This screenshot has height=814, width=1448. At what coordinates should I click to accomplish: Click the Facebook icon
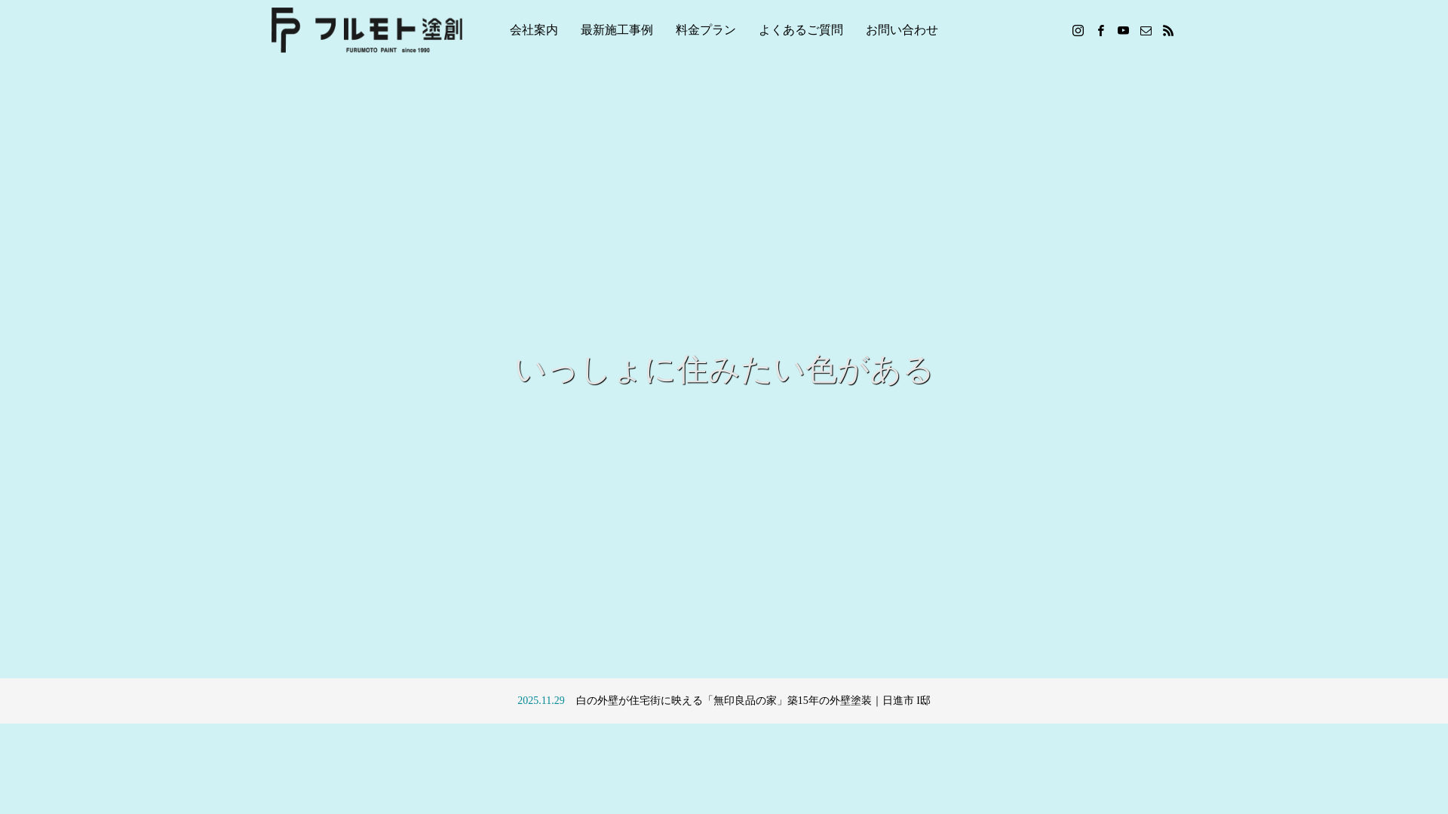click(x=1100, y=30)
